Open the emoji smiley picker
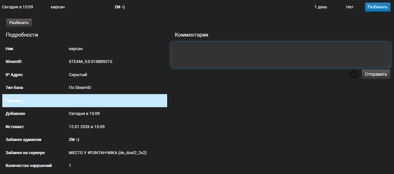 354,74
